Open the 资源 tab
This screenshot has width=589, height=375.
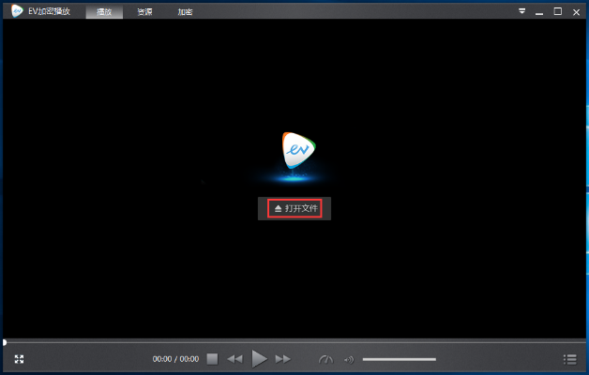[144, 11]
